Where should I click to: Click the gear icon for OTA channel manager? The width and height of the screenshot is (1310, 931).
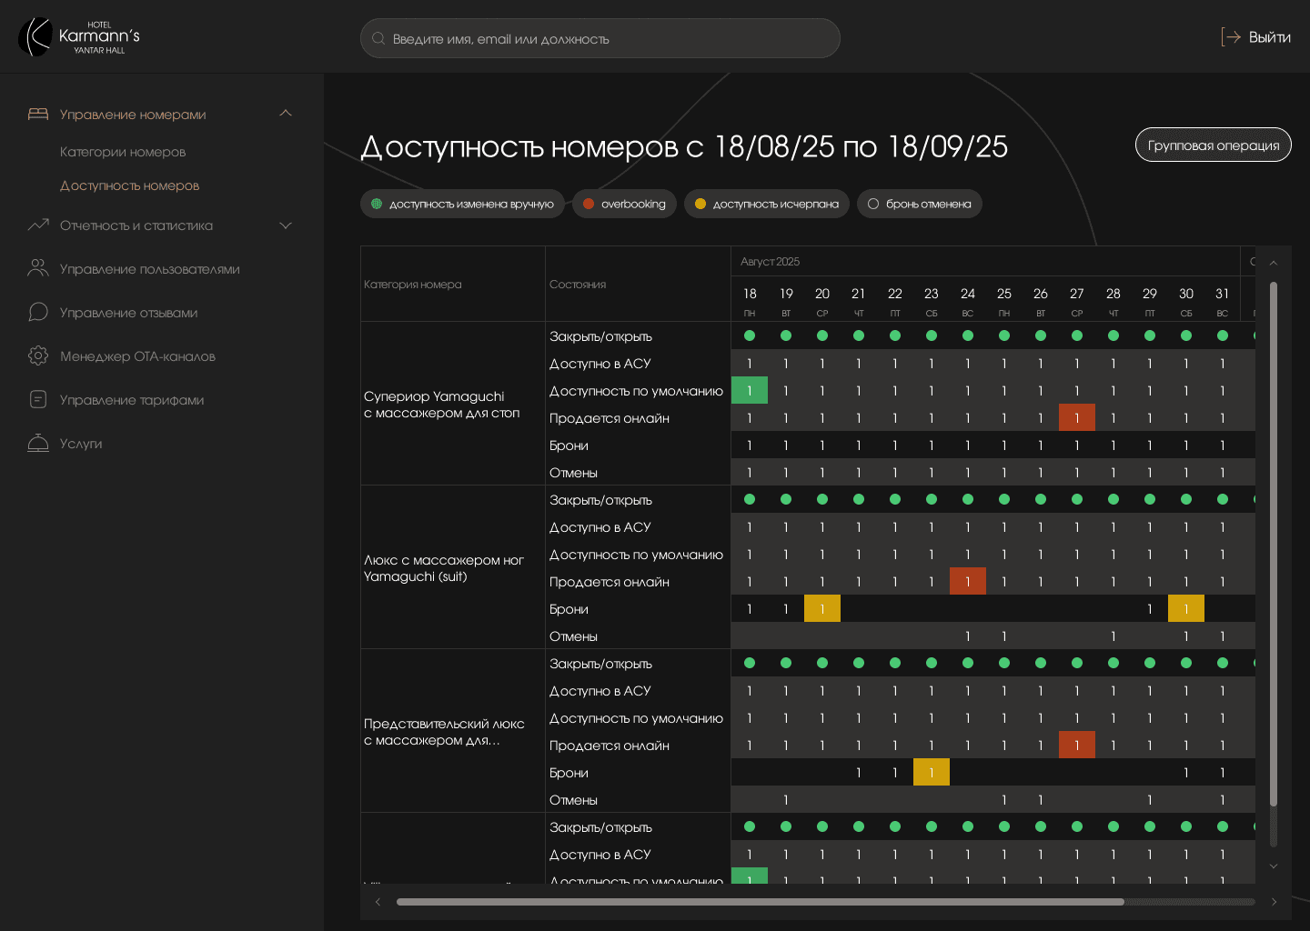(38, 355)
